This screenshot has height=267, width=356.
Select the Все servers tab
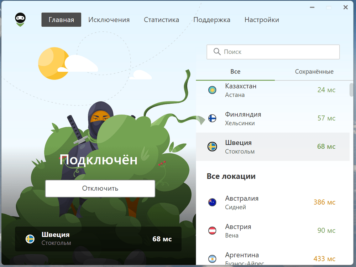coord(235,71)
